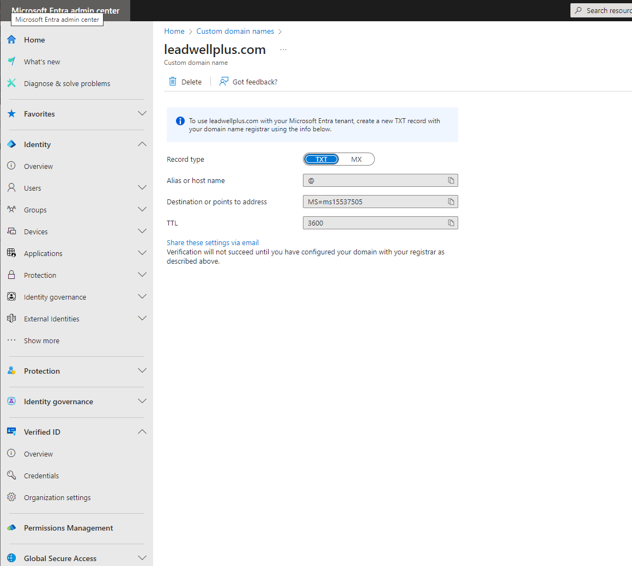Viewport: 632px width, 566px height.
Task: Collapse the Verified ID section chevron
Action: 142,431
